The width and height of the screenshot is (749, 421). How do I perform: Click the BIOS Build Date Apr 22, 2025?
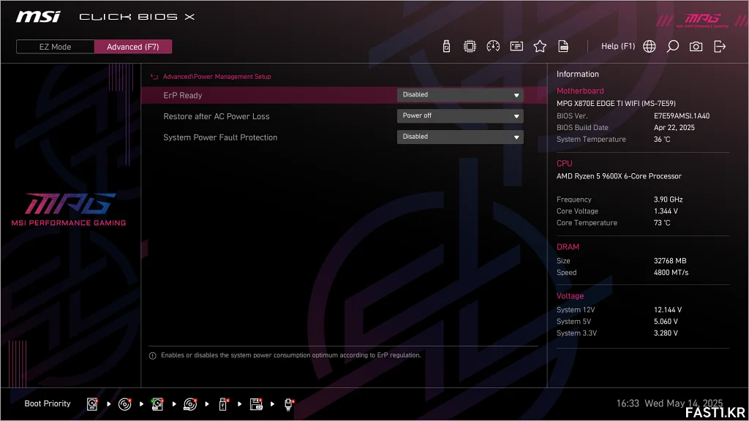pyautogui.click(x=674, y=127)
